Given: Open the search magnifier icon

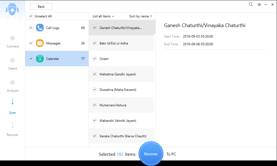Looking at the screenshot, I should tap(251, 4).
